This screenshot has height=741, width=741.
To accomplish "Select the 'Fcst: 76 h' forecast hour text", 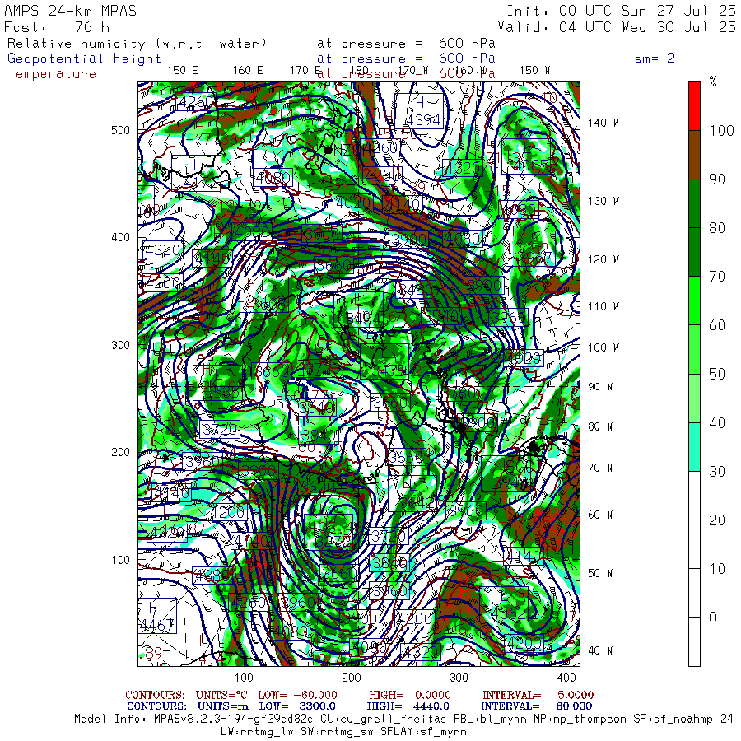I will click(57, 27).
